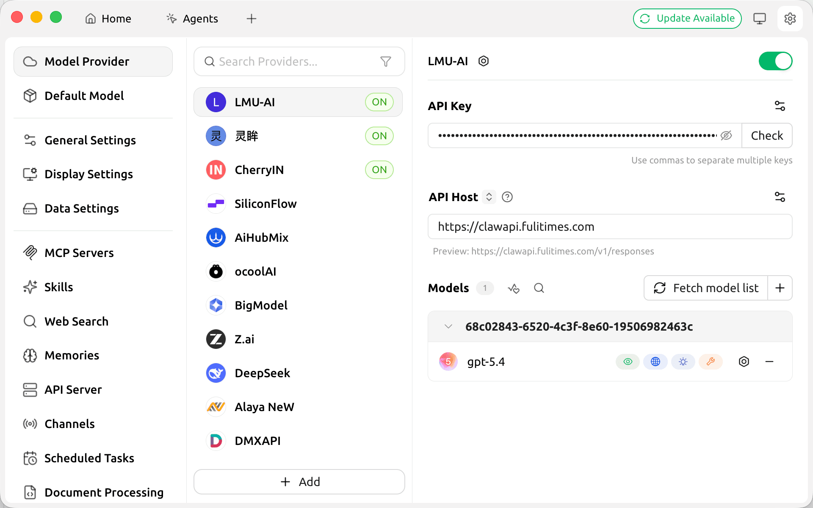Click the API Host URL field

(610, 226)
